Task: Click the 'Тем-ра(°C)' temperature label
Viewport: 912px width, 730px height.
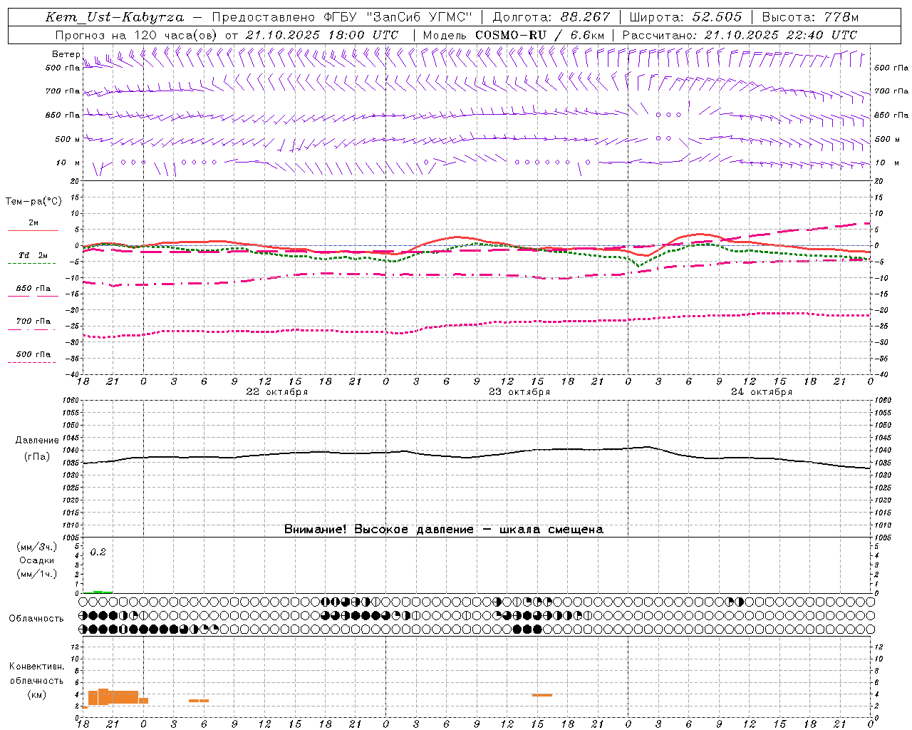Action: pyautogui.click(x=33, y=202)
